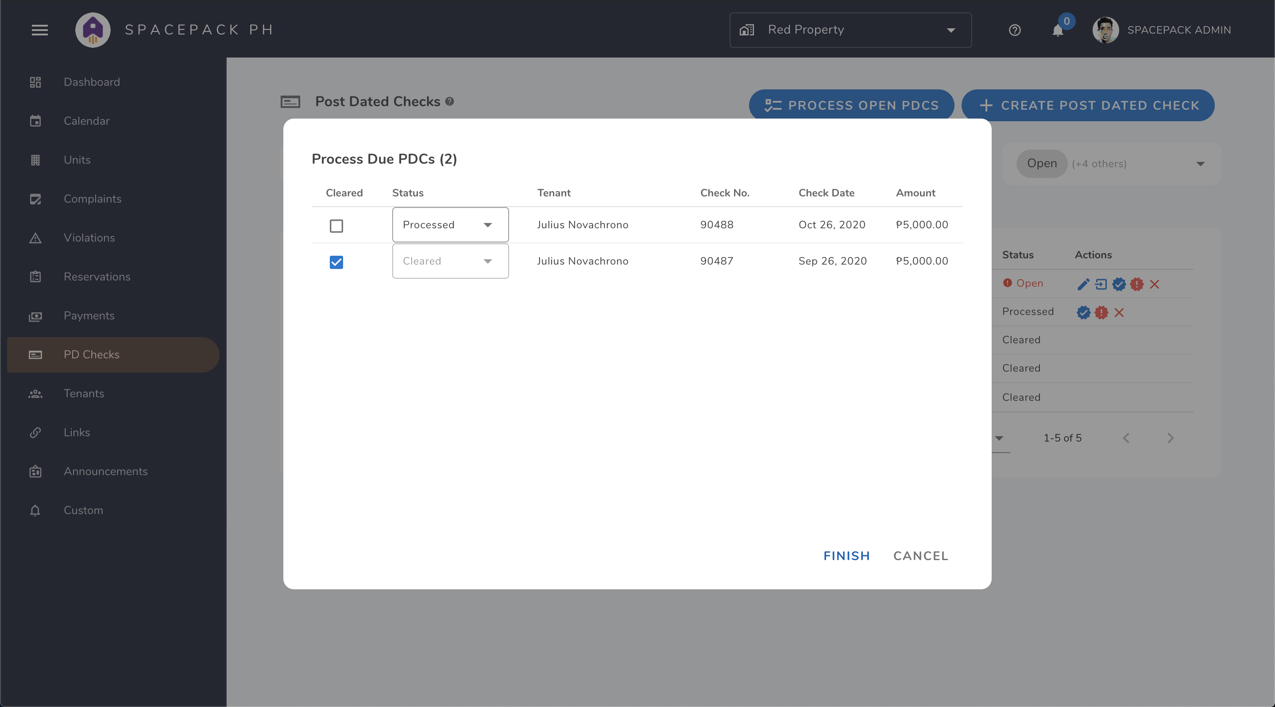Enable the checkbox for check number 90487
The image size is (1275, 707).
pos(336,261)
